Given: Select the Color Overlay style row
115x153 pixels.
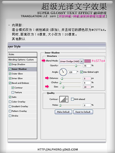Looking at the screenshot, I should pos(22,102).
